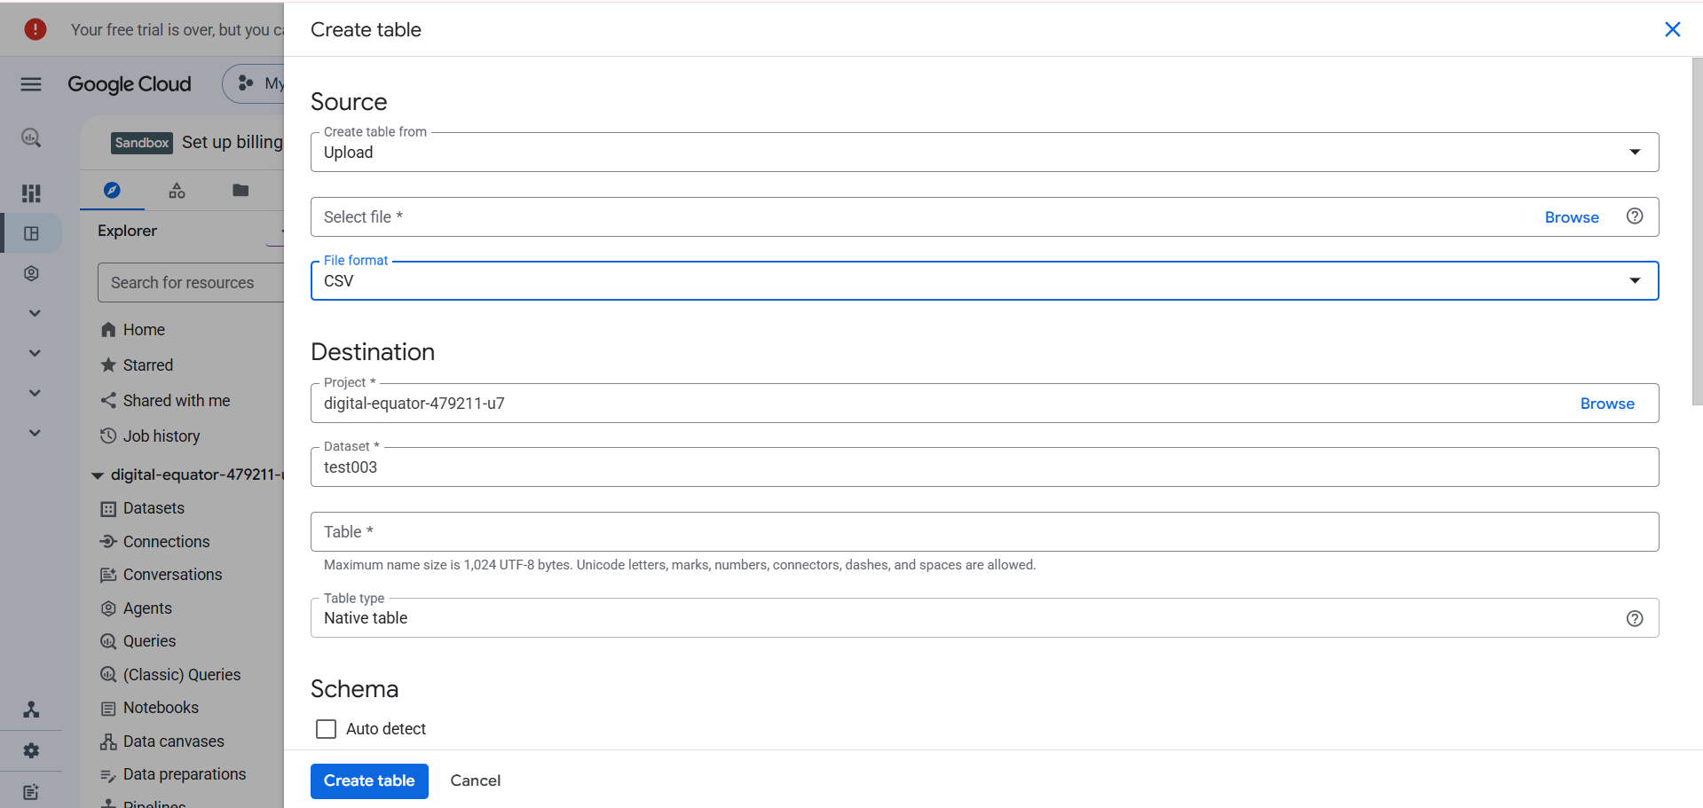Browse for a destination project

pos(1607,404)
